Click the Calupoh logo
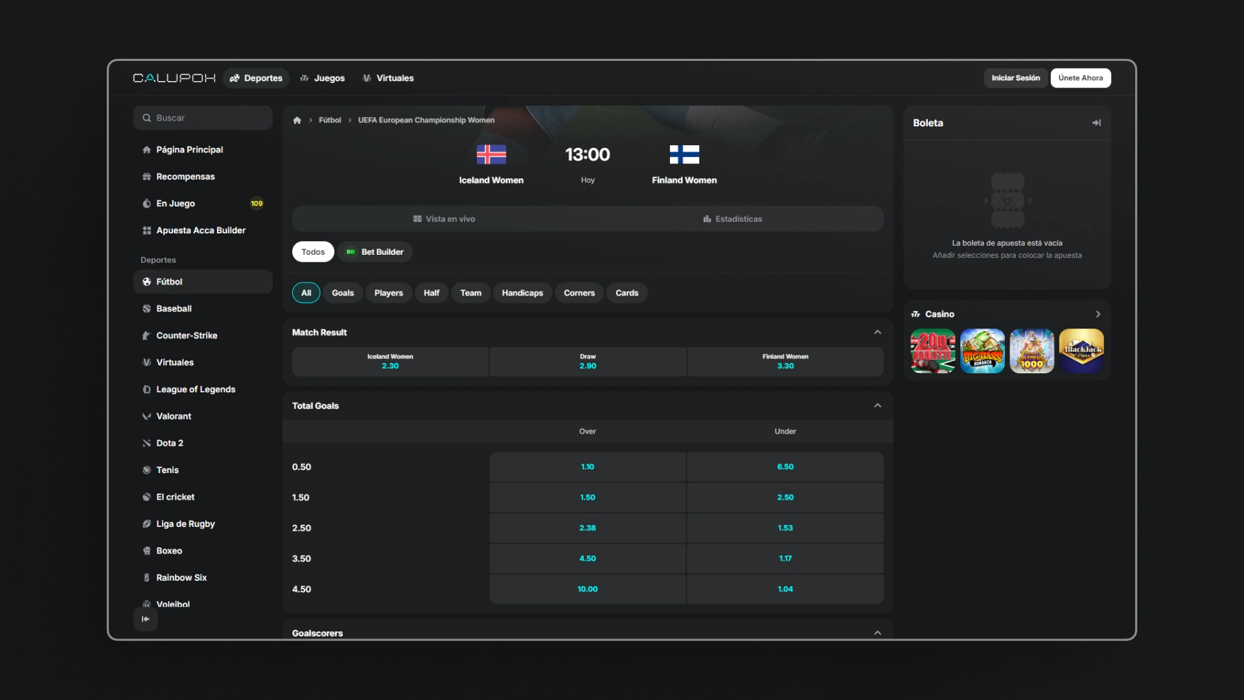1244x700 pixels. (174, 78)
